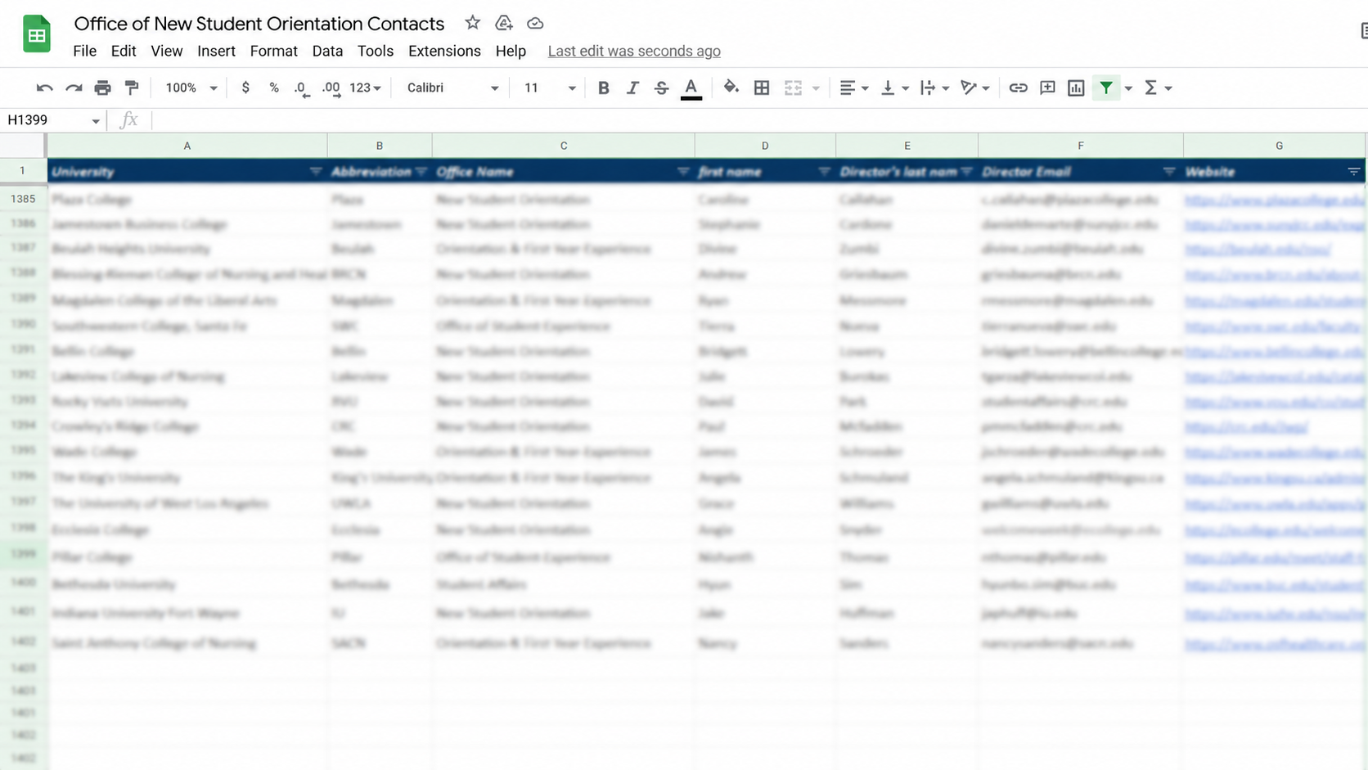Toggle bold formatting
This screenshot has width=1368, height=770.
pyautogui.click(x=603, y=88)
